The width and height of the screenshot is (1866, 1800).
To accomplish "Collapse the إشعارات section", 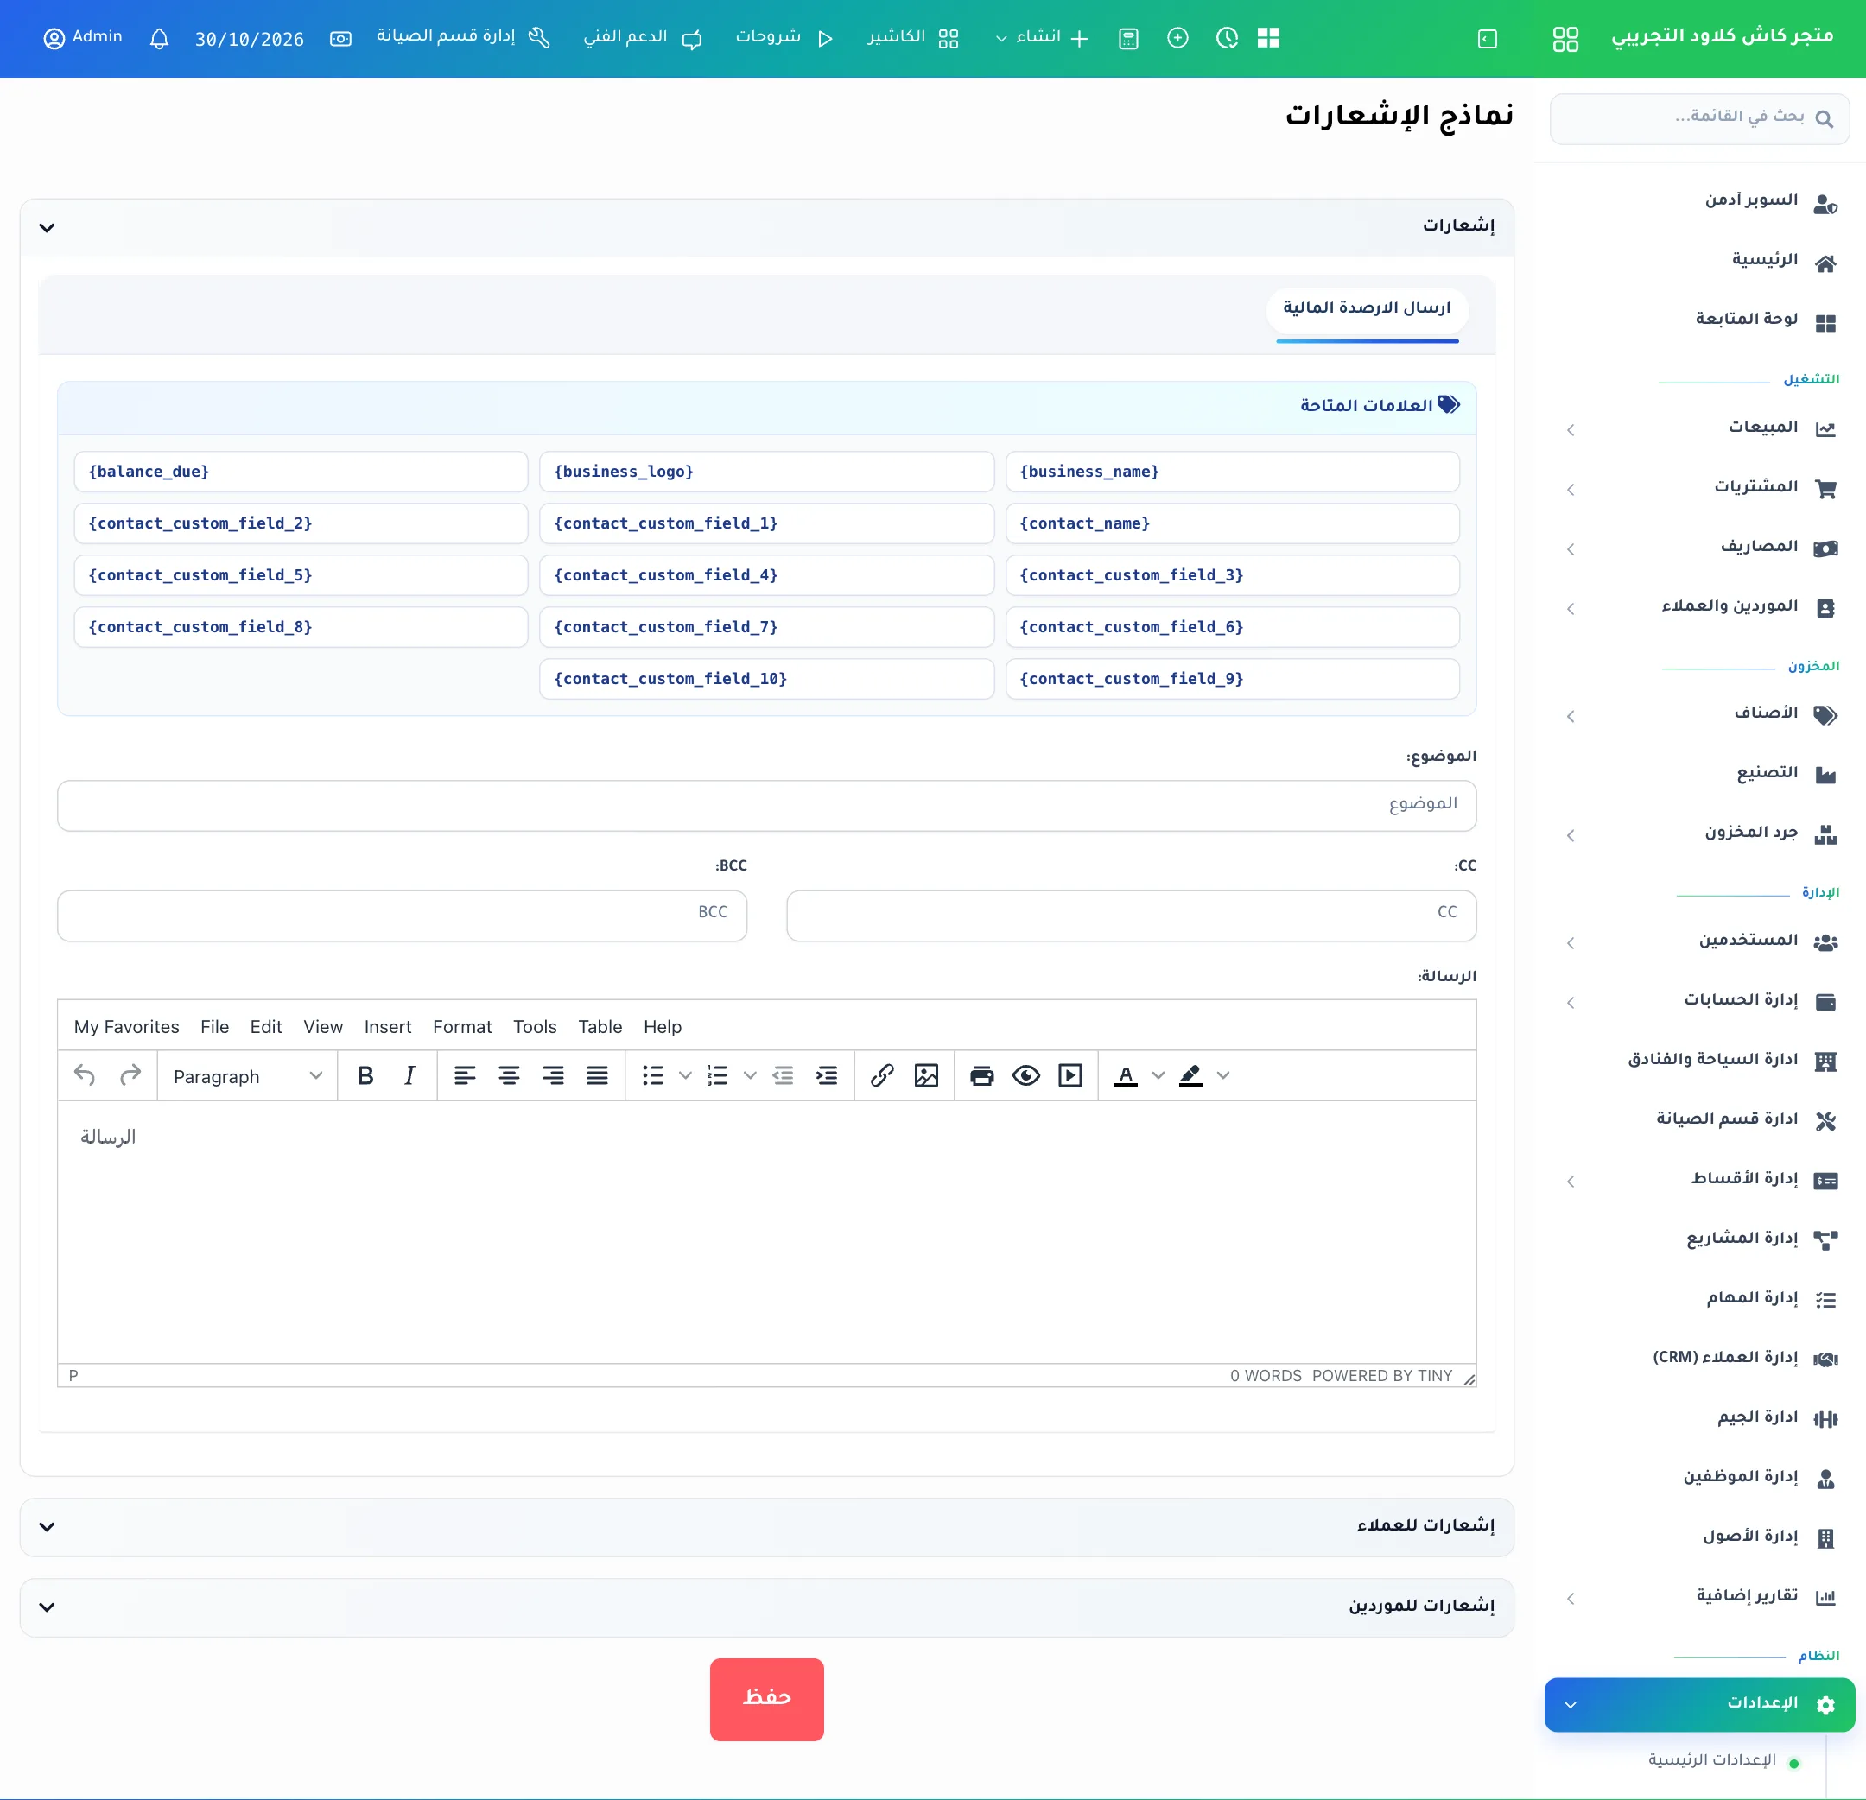I will click(766, 227).
